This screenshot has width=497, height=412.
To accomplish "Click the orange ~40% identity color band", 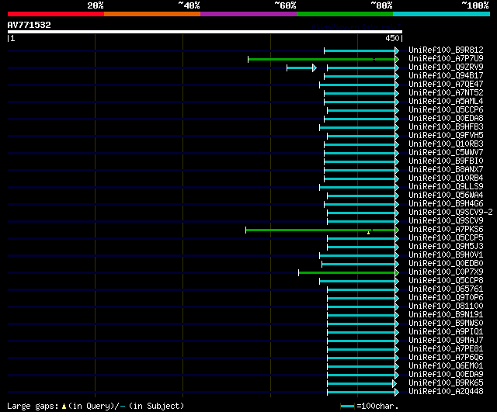I will [152, 14].
